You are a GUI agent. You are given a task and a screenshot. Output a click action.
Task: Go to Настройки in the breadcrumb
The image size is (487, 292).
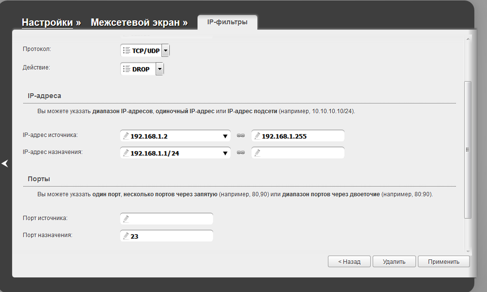(x=47, y=23)
